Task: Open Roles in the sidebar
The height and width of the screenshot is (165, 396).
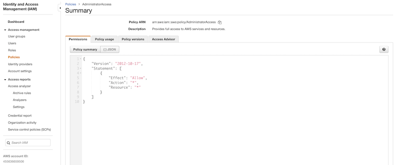Action: pyautogui.click(x=12, y=50)
